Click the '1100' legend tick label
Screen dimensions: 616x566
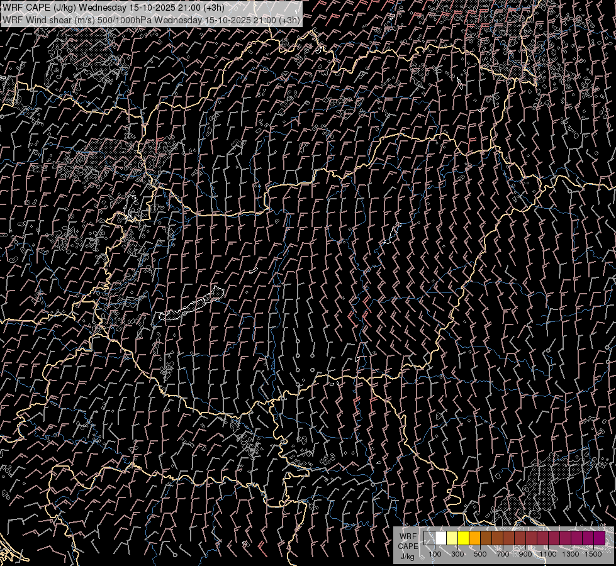tap(547, 554)
